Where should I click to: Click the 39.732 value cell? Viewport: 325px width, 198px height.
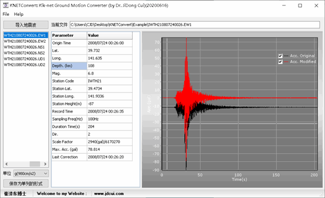click(109, 50)
